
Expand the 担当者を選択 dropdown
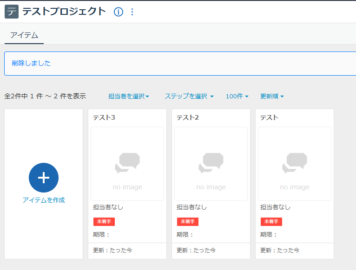[x=129, y=96]
